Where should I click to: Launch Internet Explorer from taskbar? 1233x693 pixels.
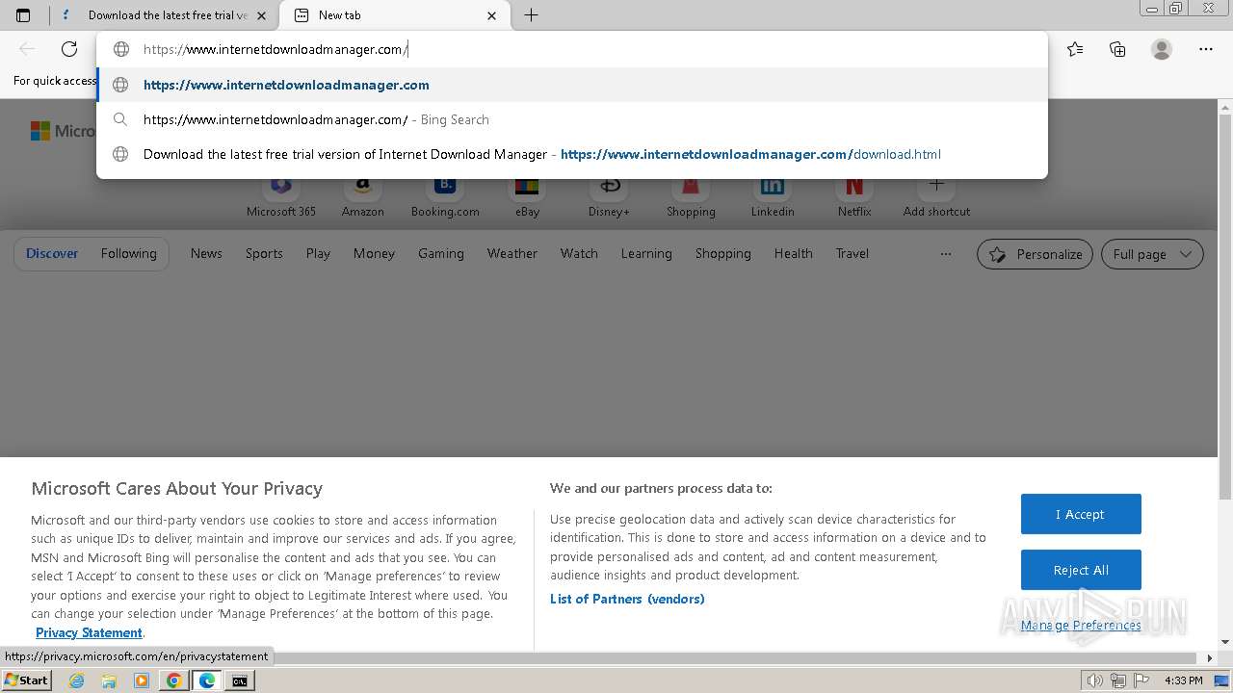pos(77,680)
